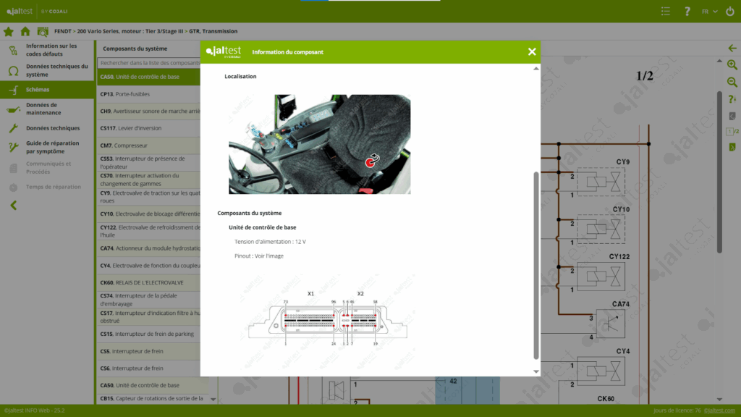
Task: Close the Information du composant dialog
Action: (x=532, y=51)
